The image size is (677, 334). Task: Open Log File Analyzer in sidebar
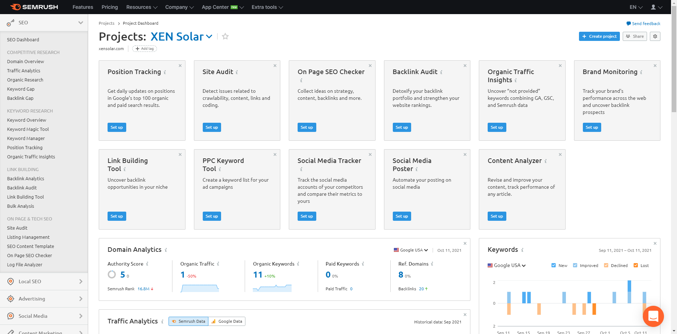[25, 265]
